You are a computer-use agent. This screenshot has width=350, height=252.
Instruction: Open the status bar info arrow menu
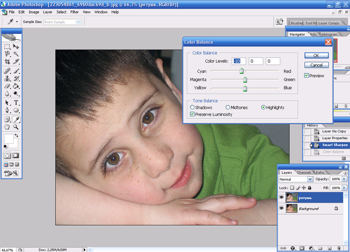coord(85,249)
